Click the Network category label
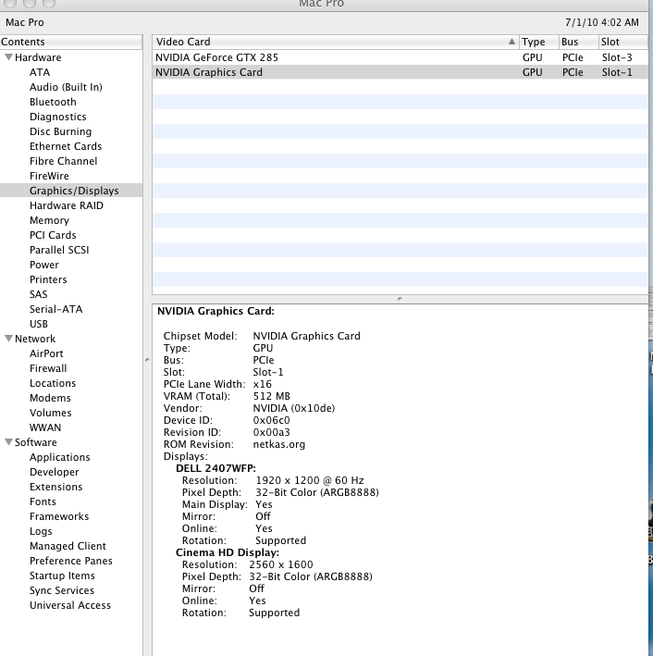 tap(35, 339)
